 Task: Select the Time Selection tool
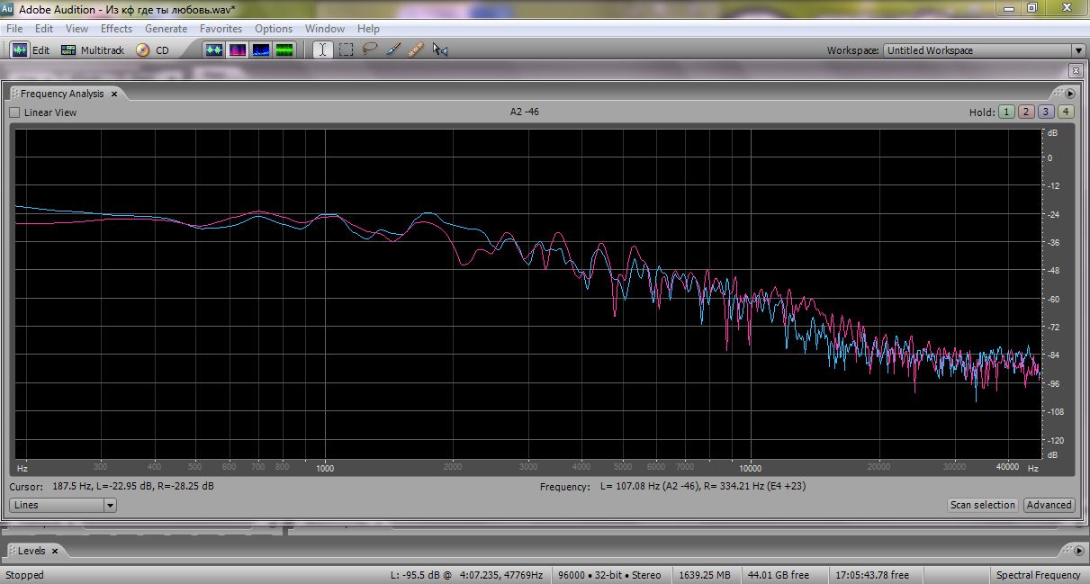point(322,50)
